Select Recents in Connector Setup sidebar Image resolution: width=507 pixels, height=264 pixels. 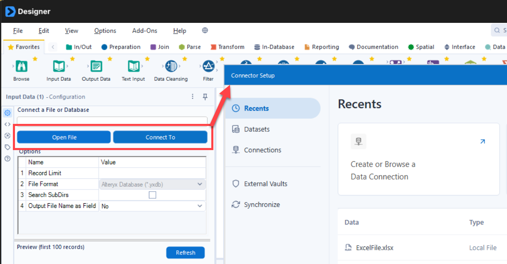tap(273, 109)
